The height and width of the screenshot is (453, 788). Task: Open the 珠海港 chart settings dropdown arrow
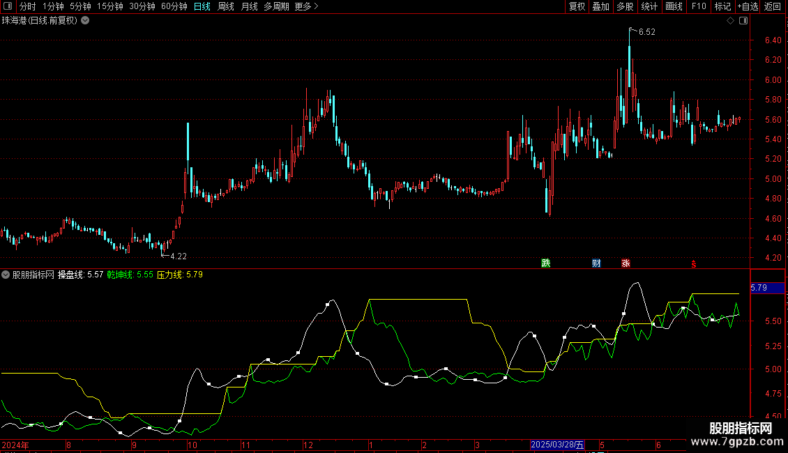pos(86,21)
